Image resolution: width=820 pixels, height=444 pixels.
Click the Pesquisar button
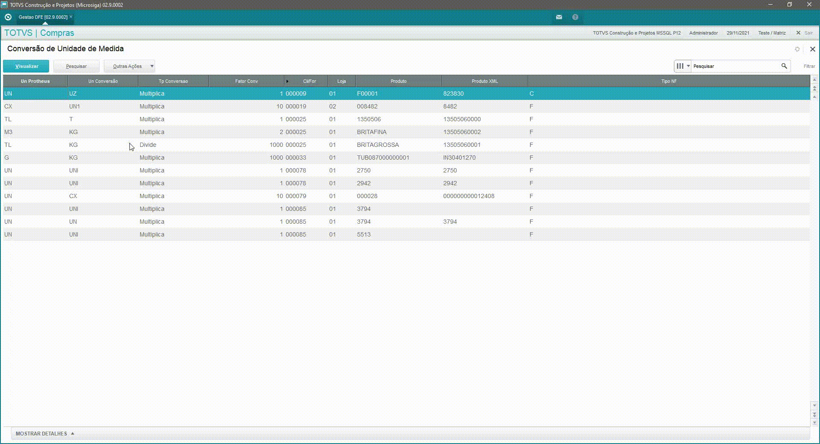76,66
